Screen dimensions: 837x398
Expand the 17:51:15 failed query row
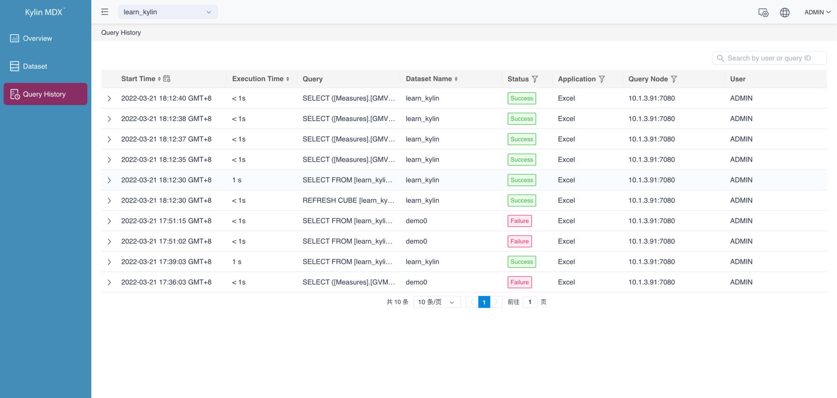click(x=109, y=221)
